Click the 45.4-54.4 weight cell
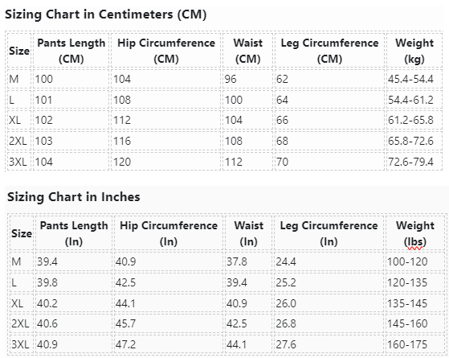Viewport: 449px width, 358px height. click(x=414, y=79)
